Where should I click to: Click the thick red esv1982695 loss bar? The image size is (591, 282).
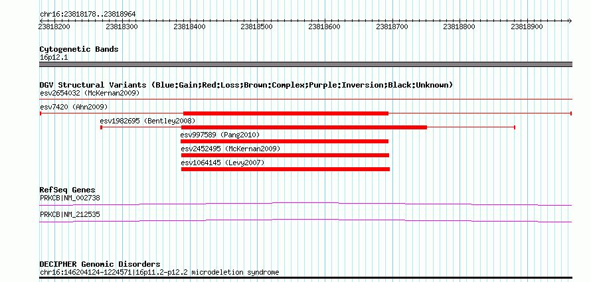tap(304, 127)
